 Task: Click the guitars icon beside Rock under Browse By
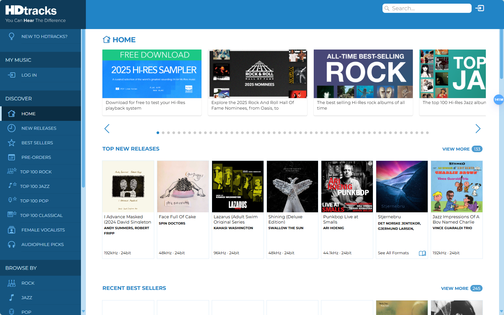point(12,283)
